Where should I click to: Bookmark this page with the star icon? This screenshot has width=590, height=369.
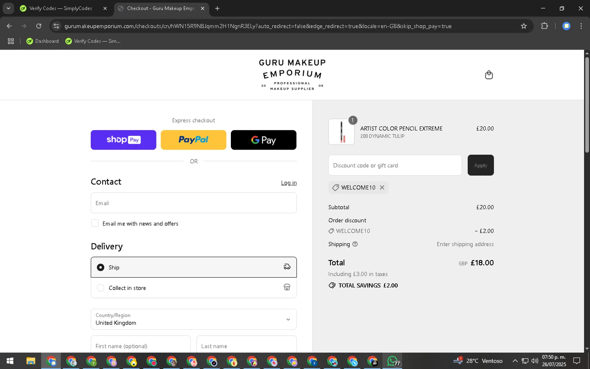tap(524, 26)
